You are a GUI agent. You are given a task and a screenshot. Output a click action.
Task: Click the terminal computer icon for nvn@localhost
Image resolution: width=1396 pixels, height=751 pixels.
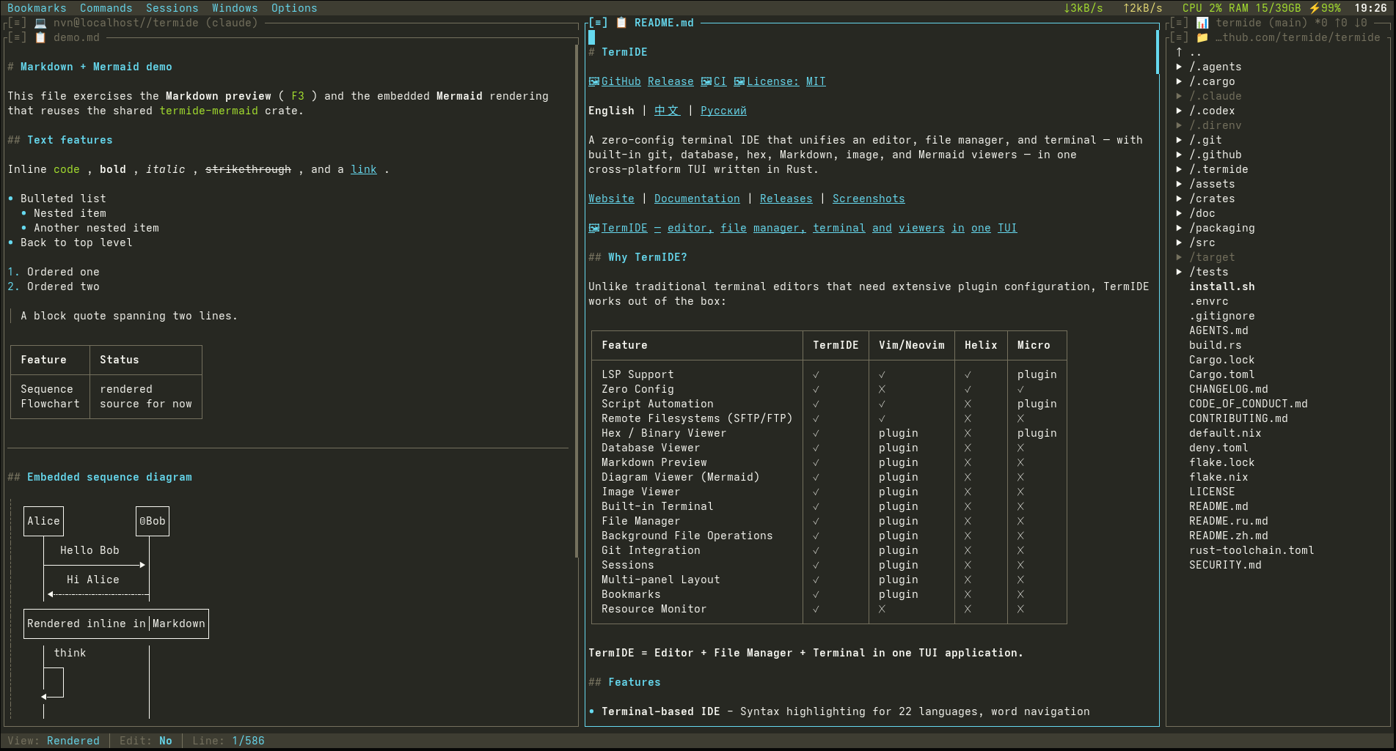(40, 23)
